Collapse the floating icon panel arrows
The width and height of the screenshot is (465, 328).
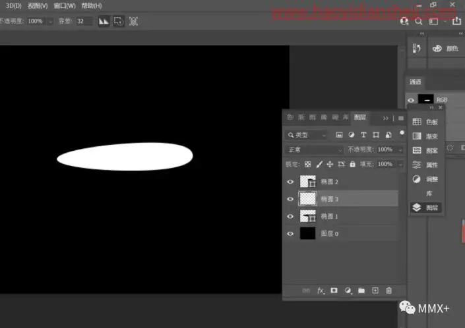click(432, 107)
